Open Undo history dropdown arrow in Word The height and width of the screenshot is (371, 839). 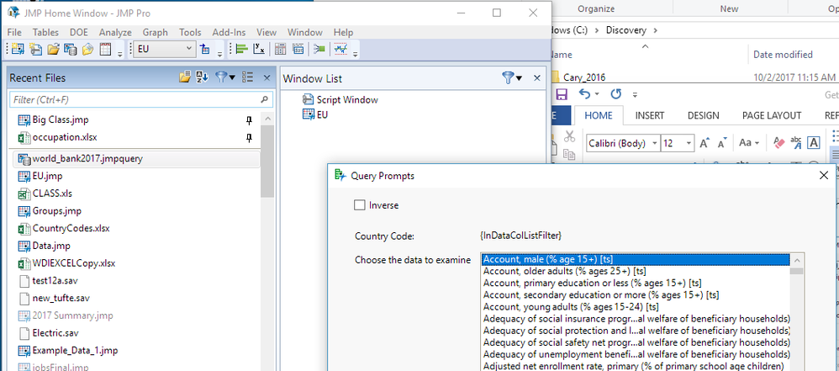tap(597, 95)
